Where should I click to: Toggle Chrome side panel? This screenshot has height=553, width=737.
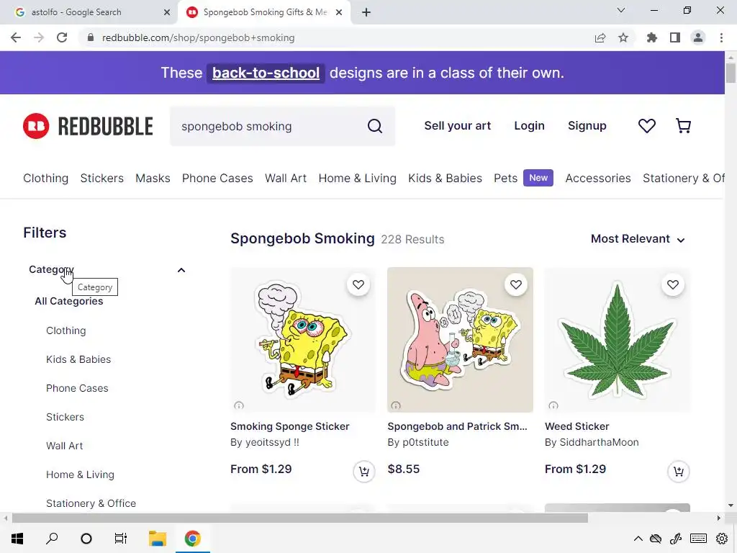point(675,37)
